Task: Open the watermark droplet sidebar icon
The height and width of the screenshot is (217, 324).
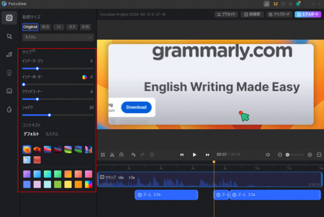Action: point(9,109)
